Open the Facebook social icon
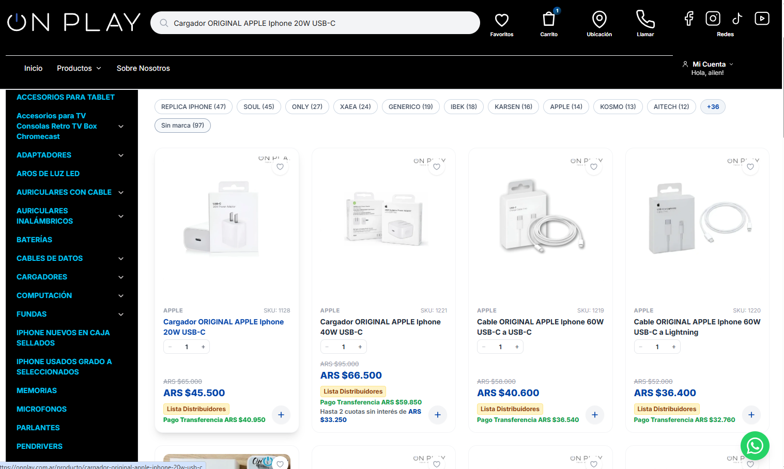The image size is (784, 469). coord(689,19)
